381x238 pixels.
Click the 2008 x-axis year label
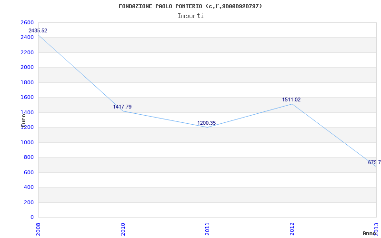[39, 229]
